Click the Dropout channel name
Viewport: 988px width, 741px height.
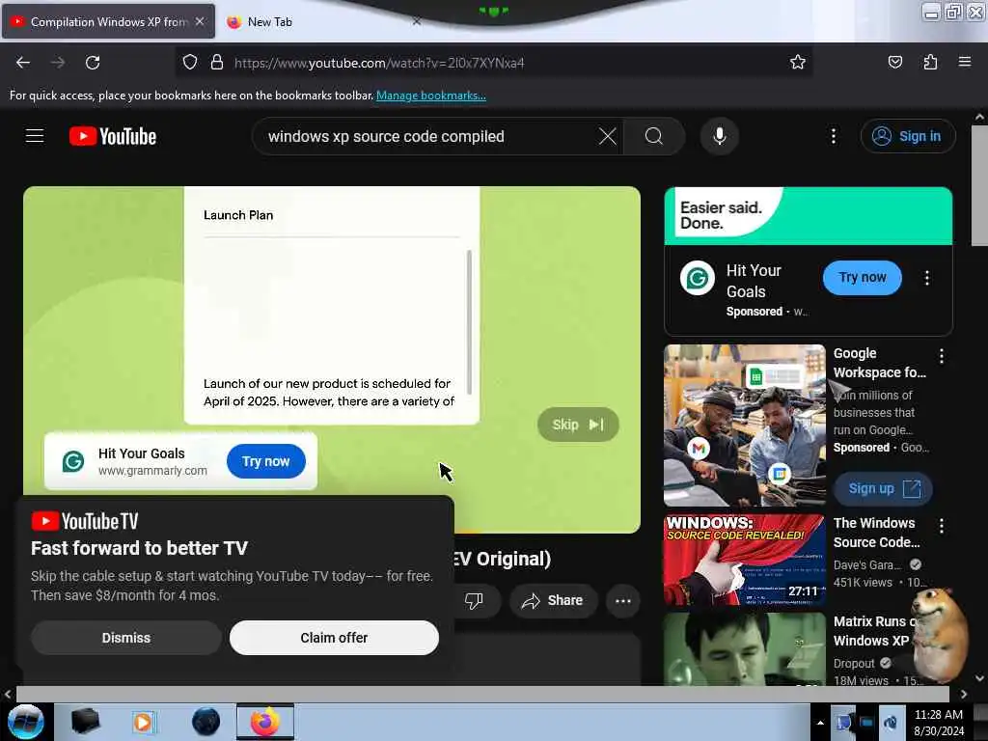(x=854, y=664)
